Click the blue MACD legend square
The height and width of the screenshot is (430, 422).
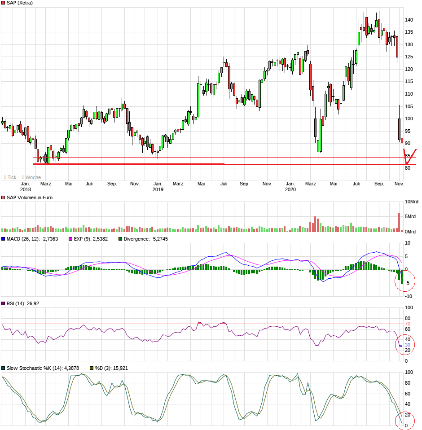coord(3,239)
